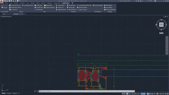Click the TOP face of the ViewCube
Screen dimensions: 169x95
(x=161, y=25)
